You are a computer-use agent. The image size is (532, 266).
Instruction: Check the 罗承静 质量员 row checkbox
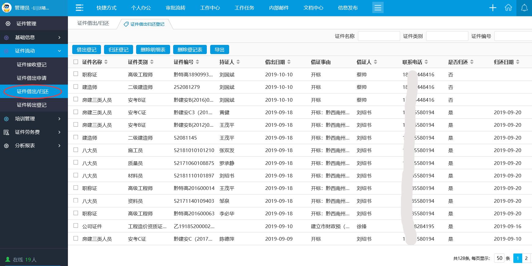coord(76,162)
